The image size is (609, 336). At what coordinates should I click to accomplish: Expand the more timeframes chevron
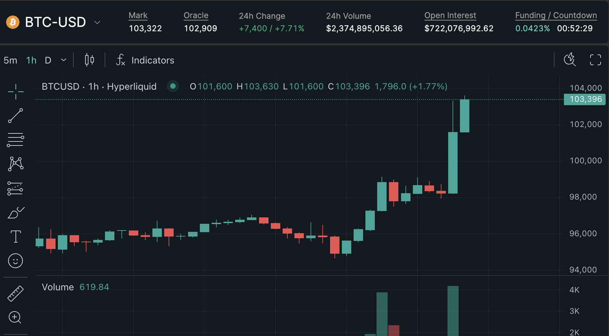point(64,60)
